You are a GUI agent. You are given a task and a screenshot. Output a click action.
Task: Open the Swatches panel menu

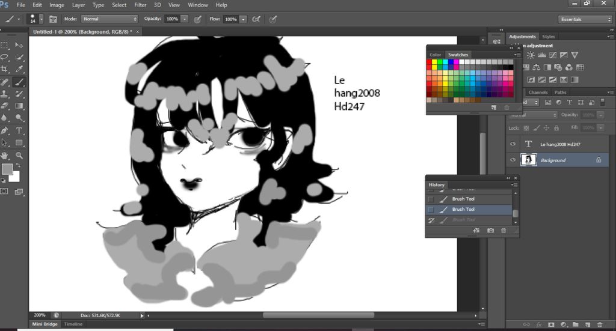[x=516, y=55]
